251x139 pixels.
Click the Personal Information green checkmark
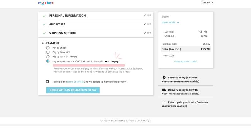[x=44, y=16]
